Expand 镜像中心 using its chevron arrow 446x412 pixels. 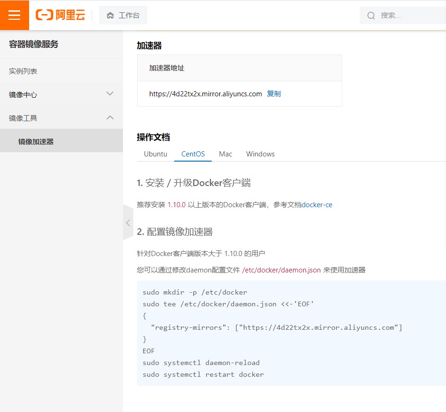[x=110, y=93]
